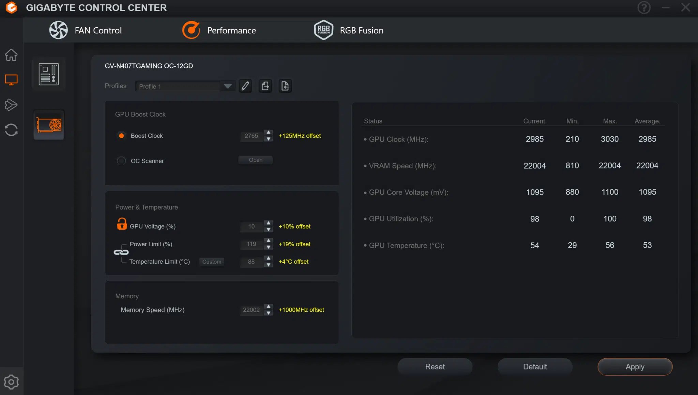Click the Custom temperature limit button

(x=212, y=262)
